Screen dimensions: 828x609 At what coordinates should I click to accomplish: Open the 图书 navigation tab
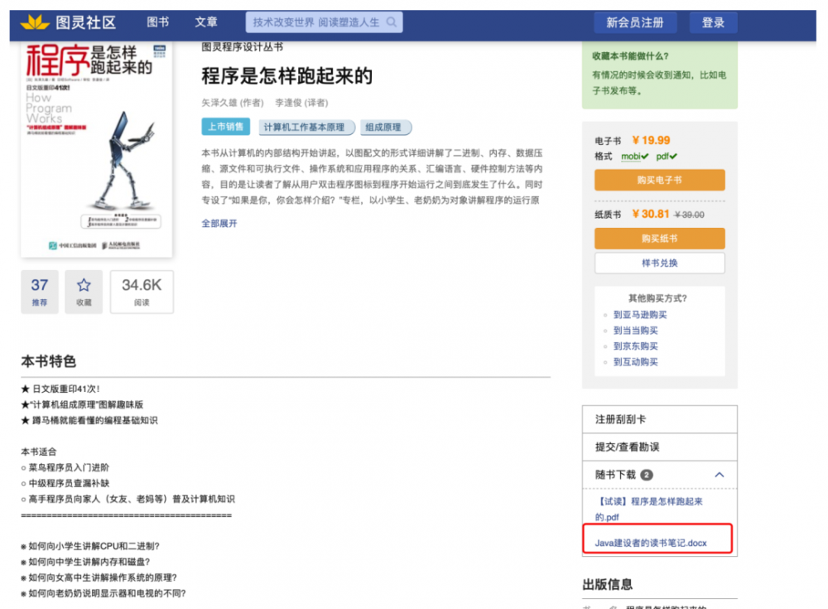click(157, 22)
